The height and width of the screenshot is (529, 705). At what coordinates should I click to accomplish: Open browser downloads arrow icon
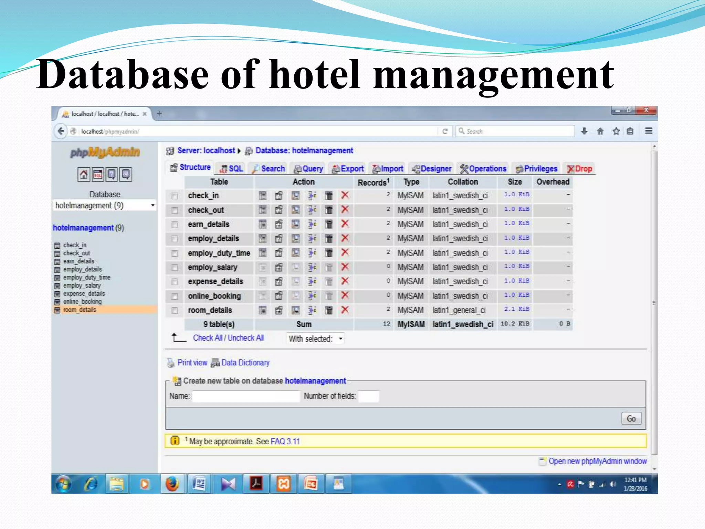(584, 131)
